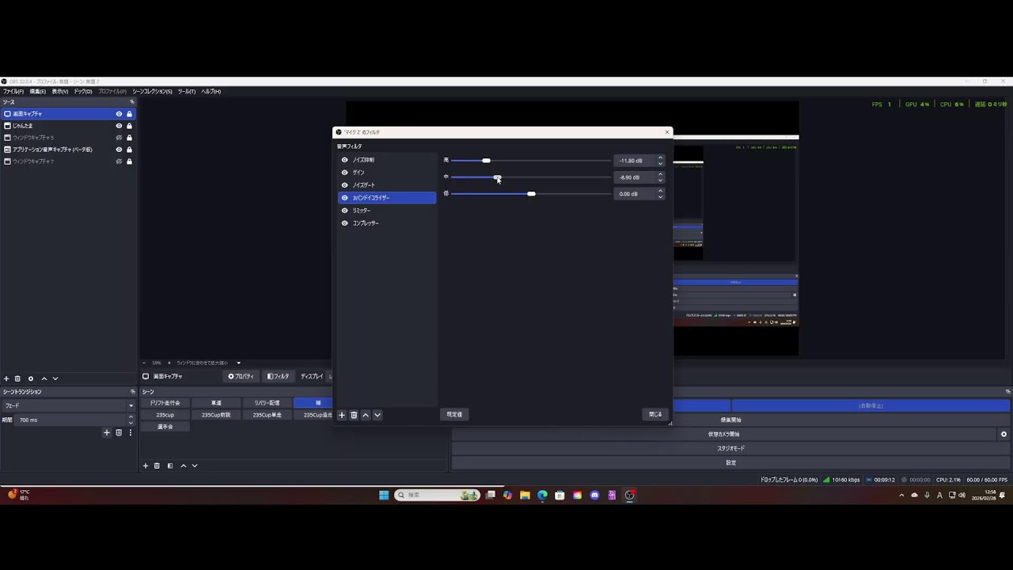Open scene filters icon in scenes toolbar
Image resolution: width=1013 pixels, height=570 pixels.
169,466
